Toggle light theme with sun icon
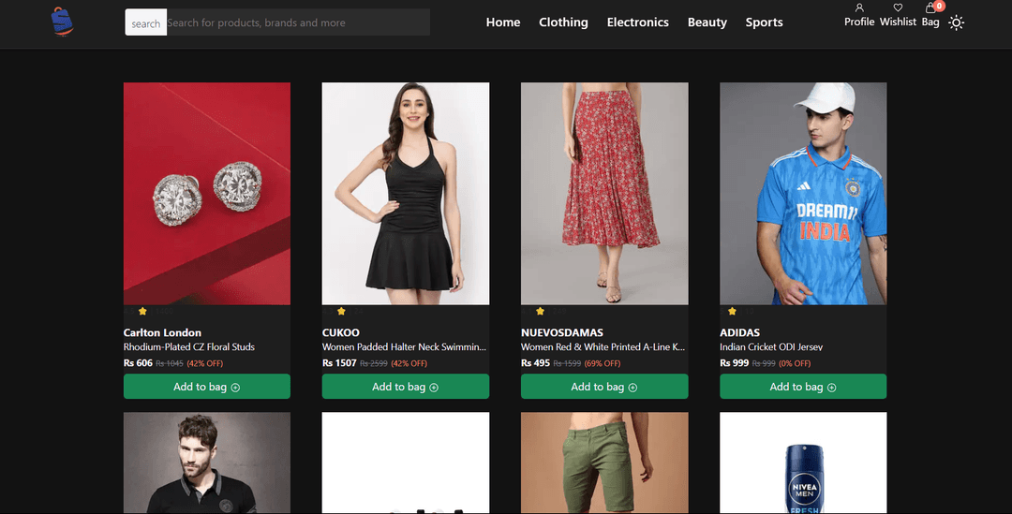The width and height of the screenshot is (1012, 514). [x=957, y=22]
